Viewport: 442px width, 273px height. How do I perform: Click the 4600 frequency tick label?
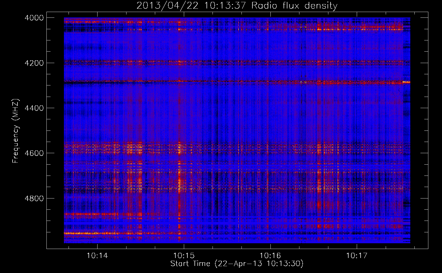[34, 153]
